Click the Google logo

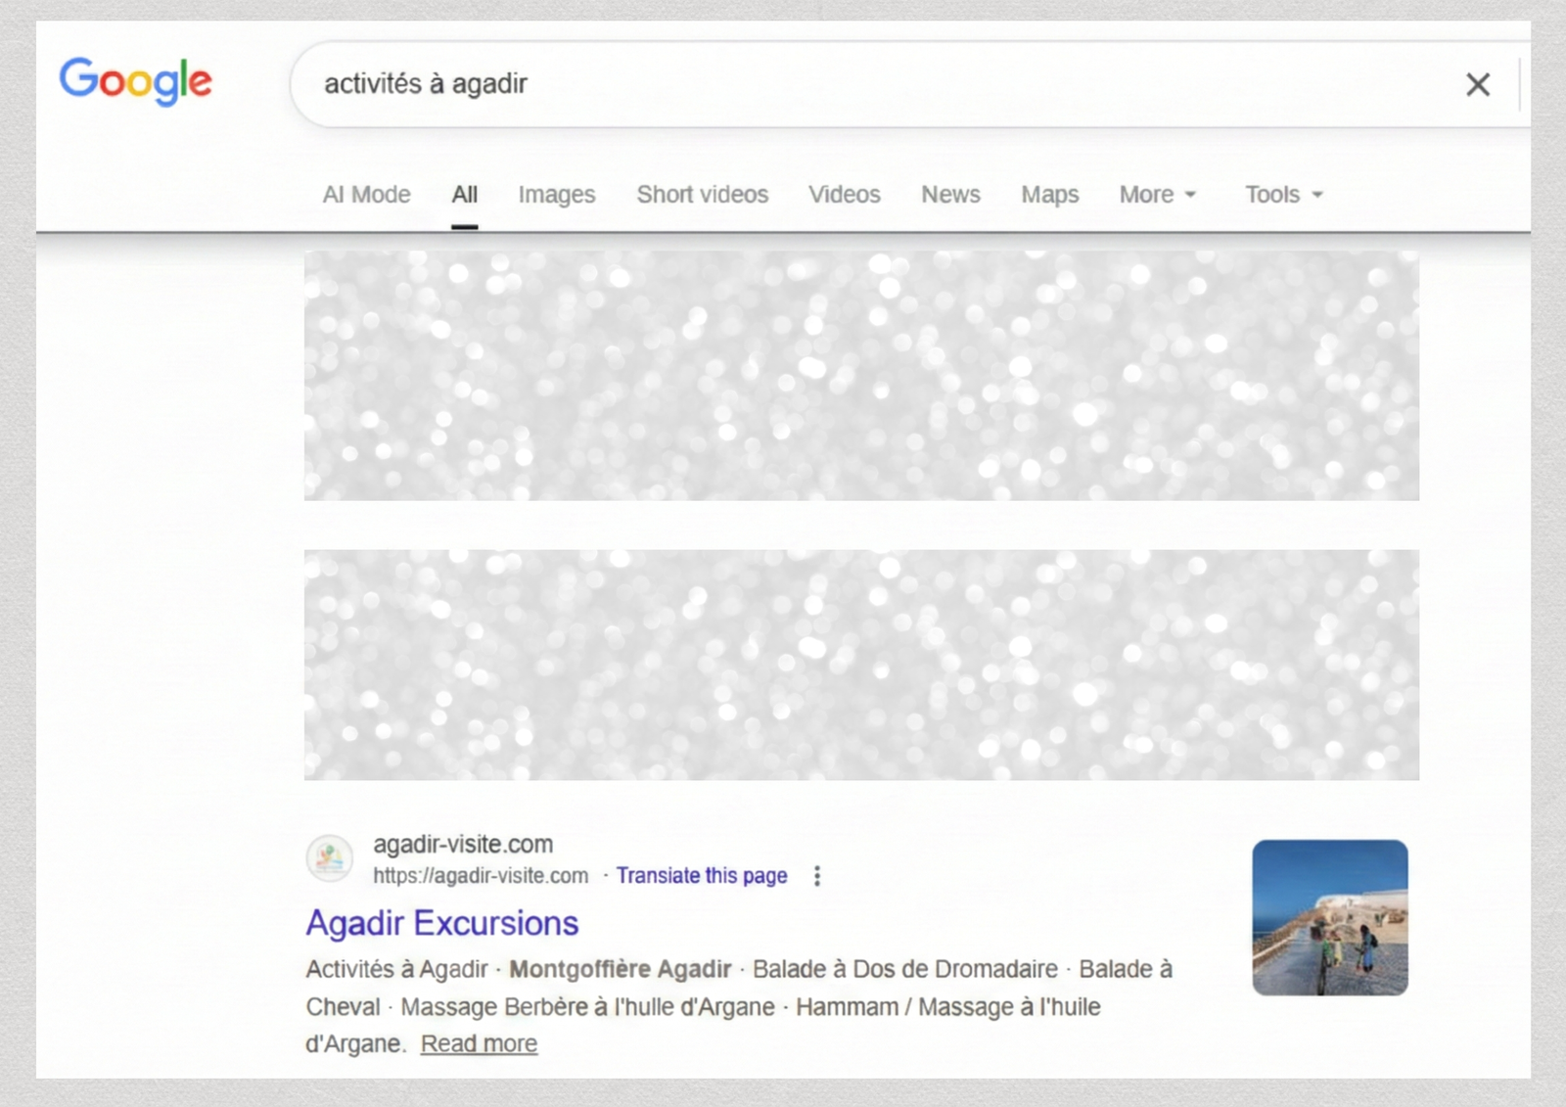pyautogui.click(x=135, y=80)
